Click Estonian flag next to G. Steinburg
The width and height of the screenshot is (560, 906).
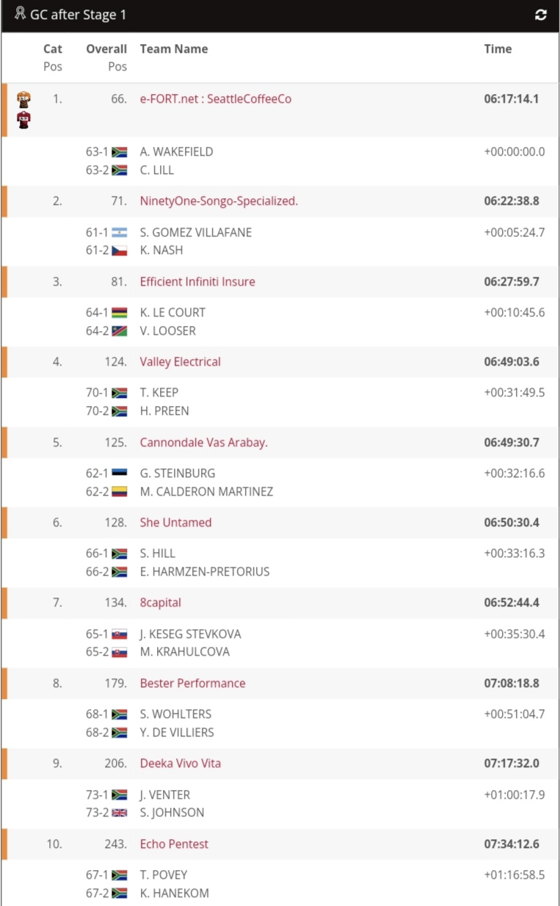click(120, 474)
